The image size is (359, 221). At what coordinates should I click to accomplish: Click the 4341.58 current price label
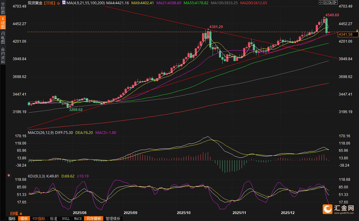click(x=346, y=34)
